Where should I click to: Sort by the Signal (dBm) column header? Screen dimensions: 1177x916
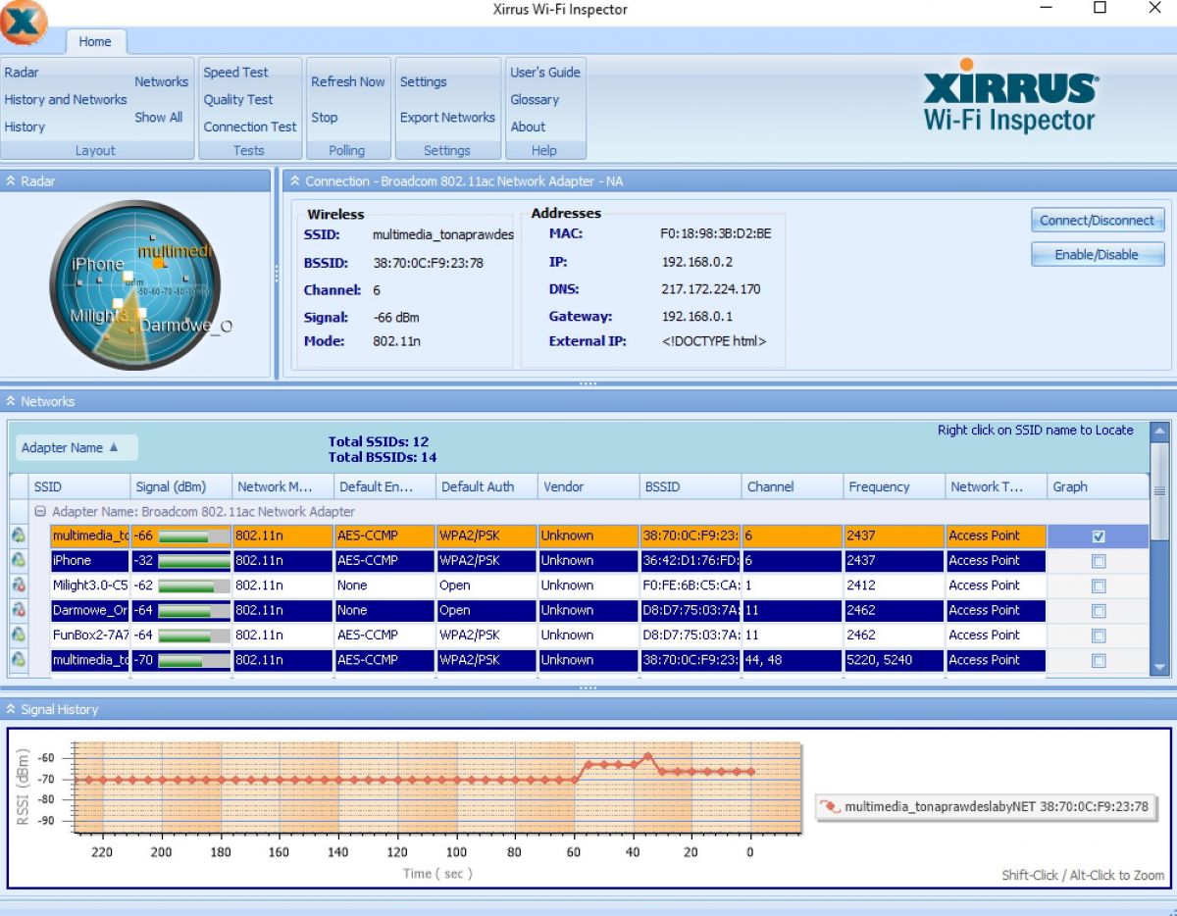[182, 486]
